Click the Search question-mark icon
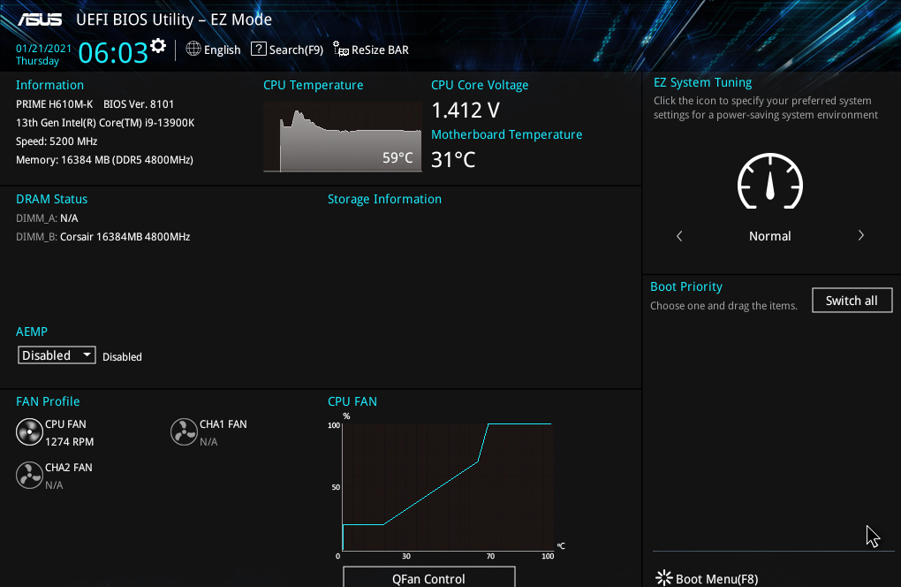This screenshot has width=901, height=587. tap(259, 50)
